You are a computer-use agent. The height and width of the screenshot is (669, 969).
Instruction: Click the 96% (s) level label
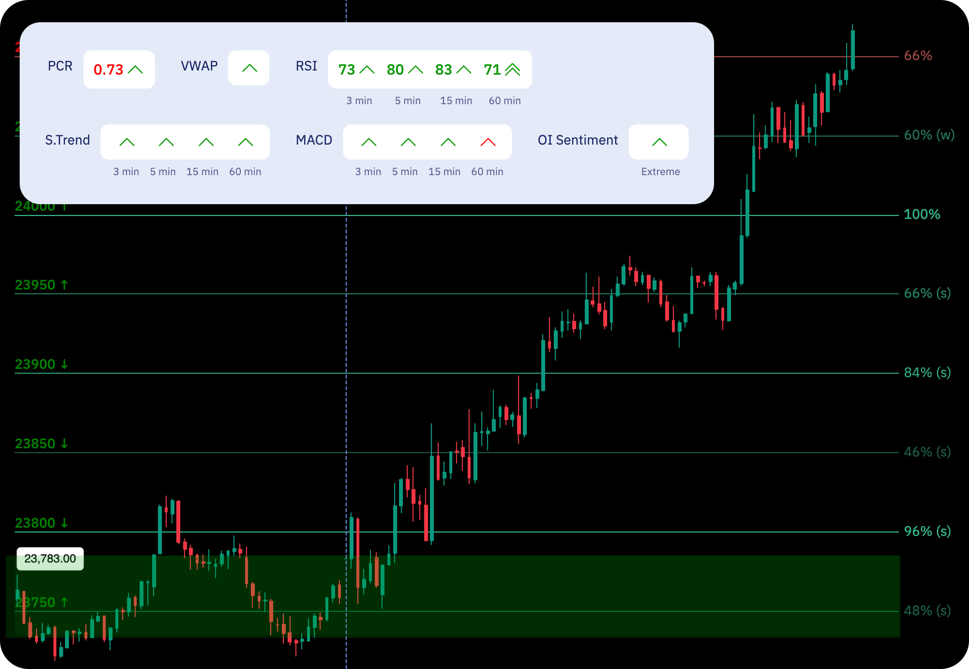point(927,531)
